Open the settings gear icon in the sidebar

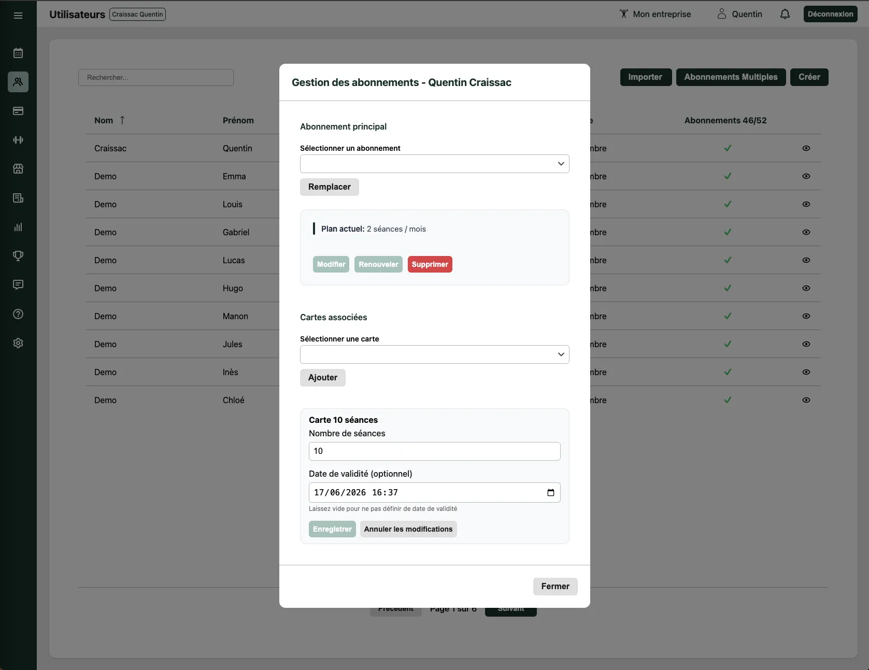click(18, 343)
